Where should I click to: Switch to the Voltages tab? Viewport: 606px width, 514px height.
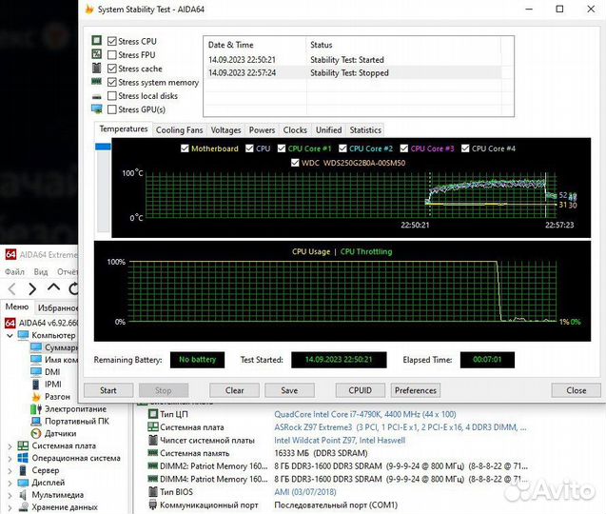click(225, 130)
